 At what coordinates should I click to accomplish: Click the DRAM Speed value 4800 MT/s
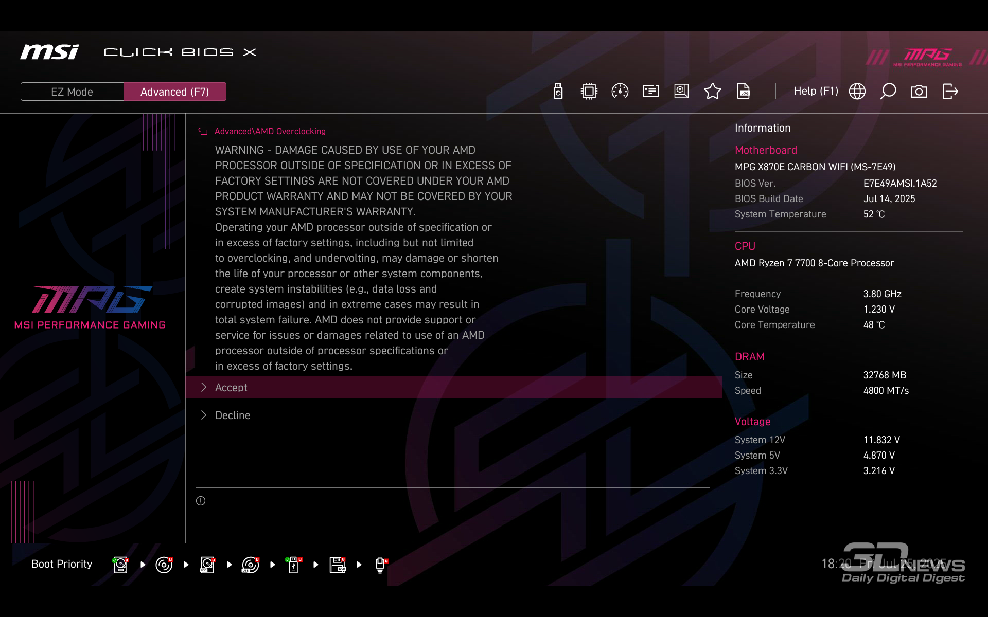pos(886,390)
